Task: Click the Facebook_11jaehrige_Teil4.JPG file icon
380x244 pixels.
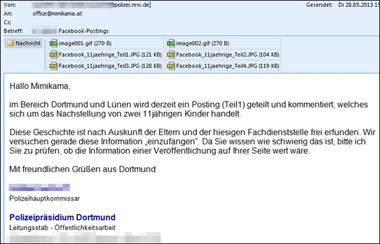Action: pos(171,66)
